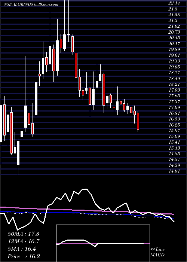187x262 pixels.
Task: Click the 12MA : 16.7 reading
Action: (x=23, y=241)
